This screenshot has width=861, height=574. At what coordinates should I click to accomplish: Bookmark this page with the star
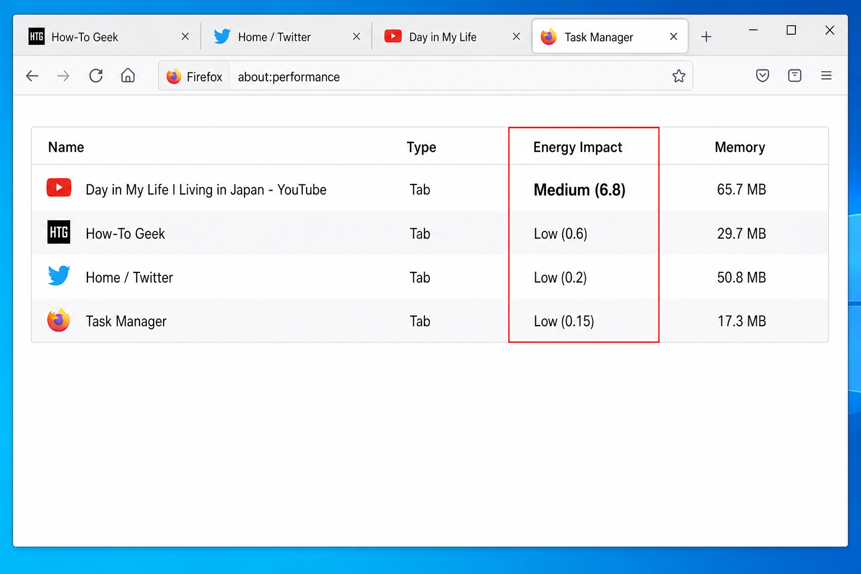[679, 76]
